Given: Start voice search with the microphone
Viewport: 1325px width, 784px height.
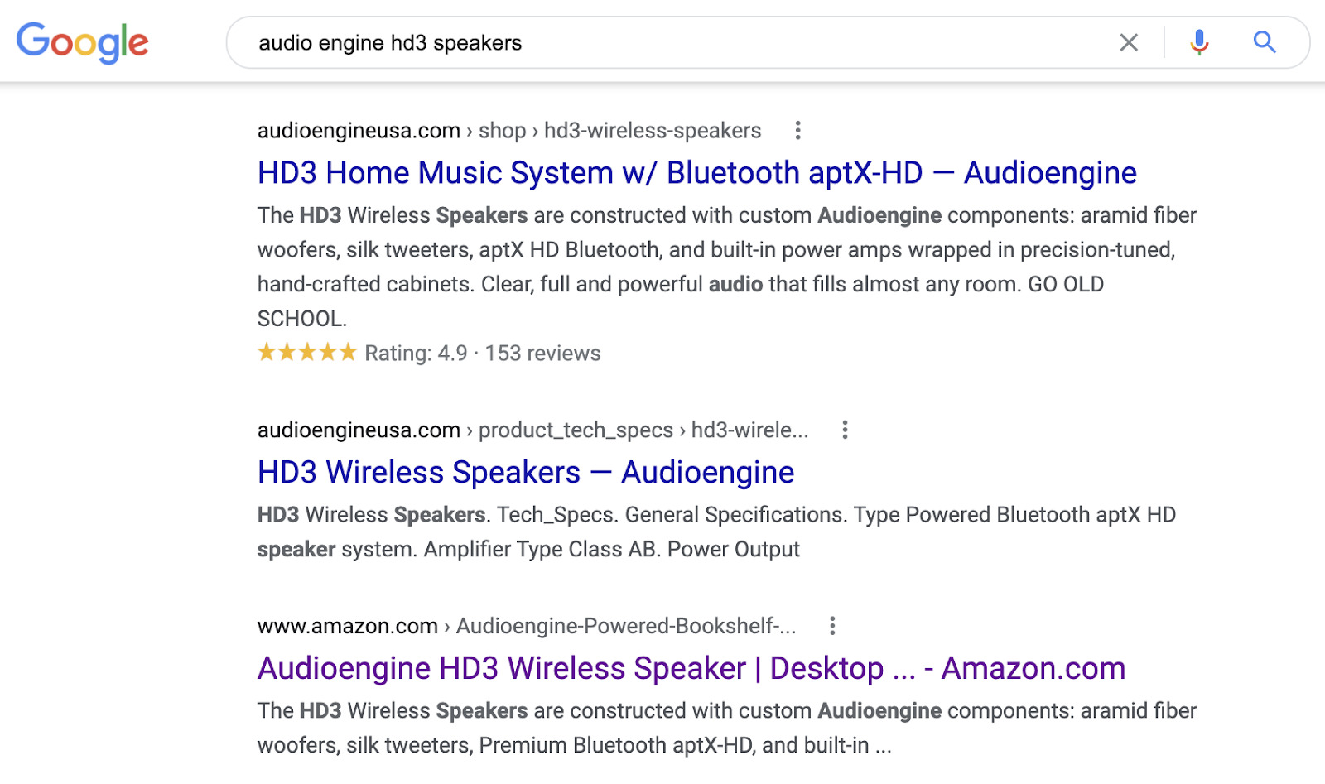Looking at the screenshot, I should tap(1199, 42).
